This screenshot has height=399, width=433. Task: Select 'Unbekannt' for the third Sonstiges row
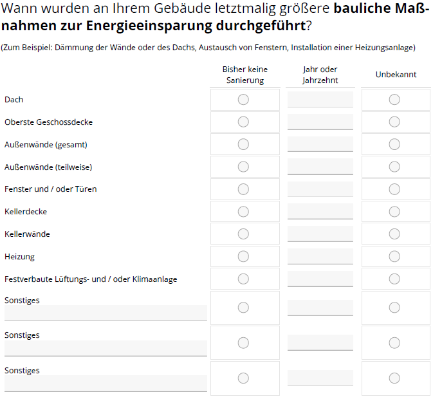(394, 378)
